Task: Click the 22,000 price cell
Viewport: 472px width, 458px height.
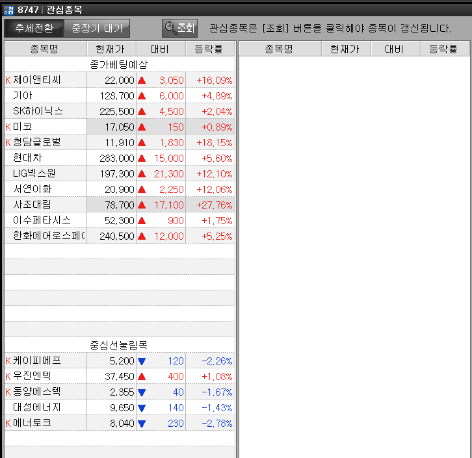Action: (x=111, y=80)
